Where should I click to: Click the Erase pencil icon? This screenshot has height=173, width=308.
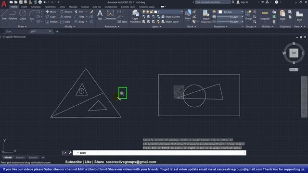point(91,12)
